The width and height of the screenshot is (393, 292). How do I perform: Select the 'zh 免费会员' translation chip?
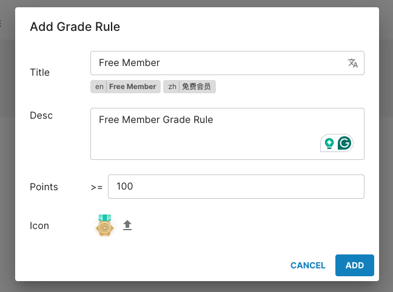click(x=189, y=87)
